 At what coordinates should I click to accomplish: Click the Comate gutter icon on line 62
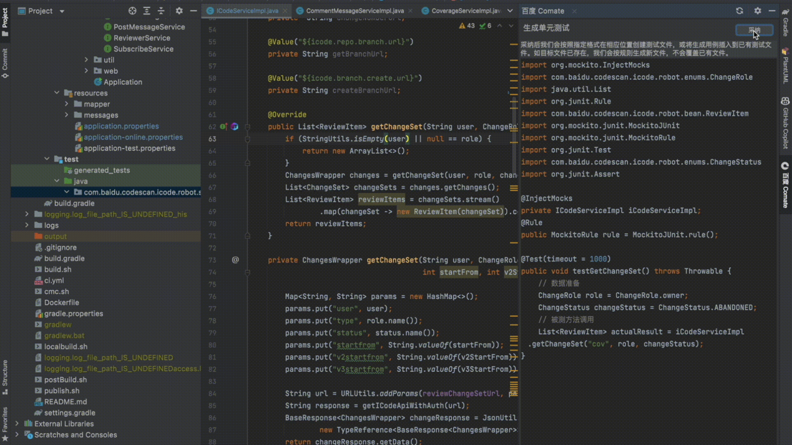click(x=235, y=127)
